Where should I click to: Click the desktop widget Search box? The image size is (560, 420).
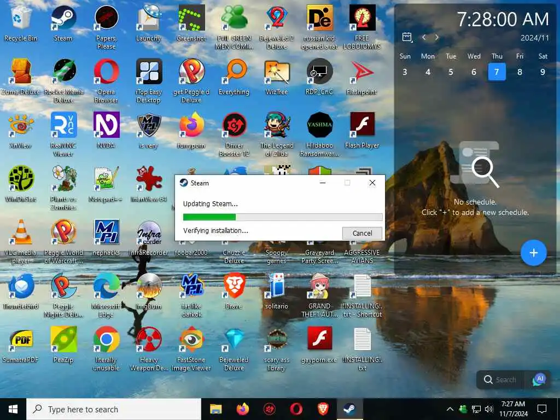click(x=501, y=380)
